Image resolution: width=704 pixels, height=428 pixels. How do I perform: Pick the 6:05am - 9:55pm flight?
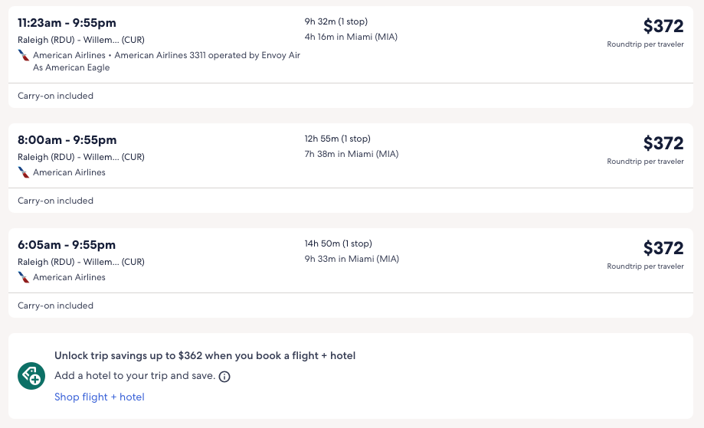point(67,245)
